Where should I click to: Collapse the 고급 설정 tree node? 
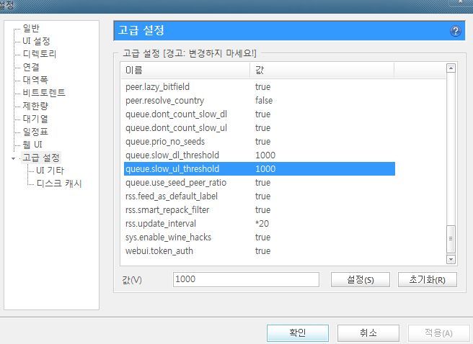coord(13,158)
